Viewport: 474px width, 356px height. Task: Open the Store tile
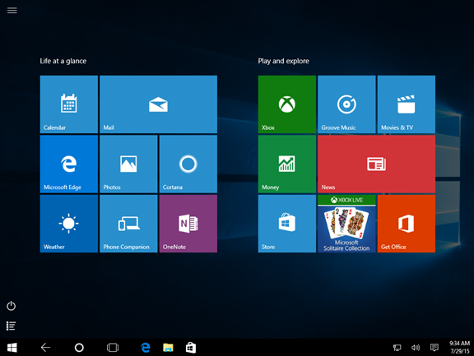tap(287, 224)
